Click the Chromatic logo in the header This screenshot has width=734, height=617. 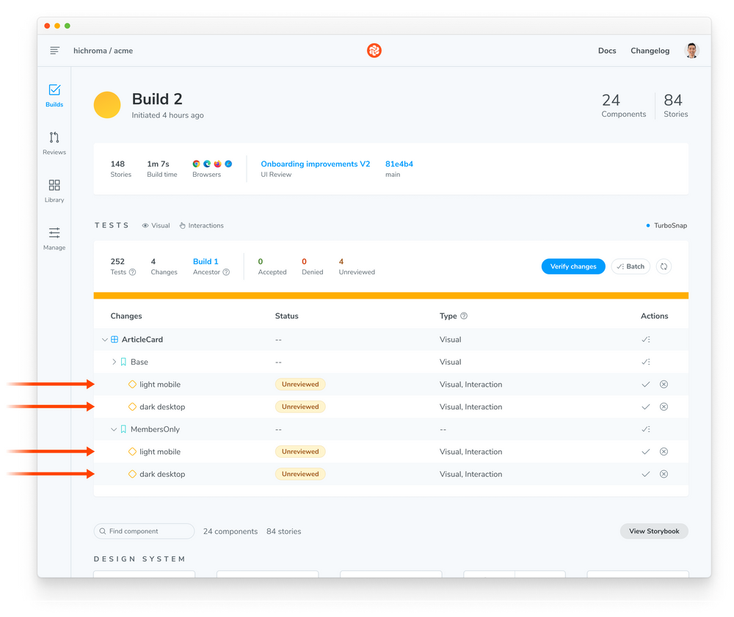tap(374, 51)
